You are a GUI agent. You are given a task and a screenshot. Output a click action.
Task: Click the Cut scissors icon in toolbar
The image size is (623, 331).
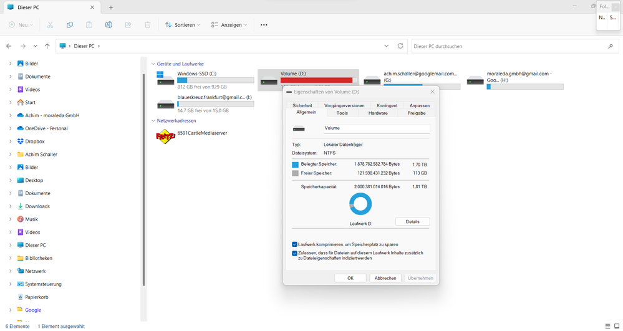(50, 25)
